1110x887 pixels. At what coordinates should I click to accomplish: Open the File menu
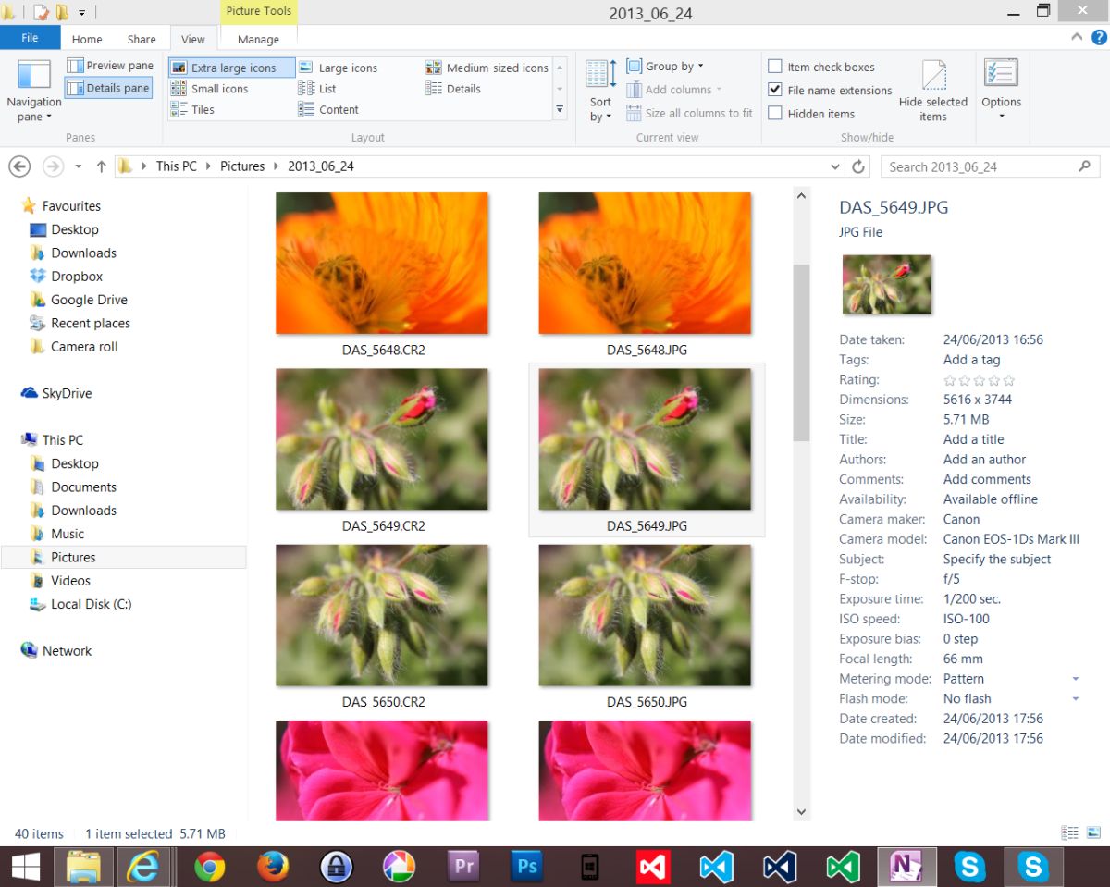(30, 38)
